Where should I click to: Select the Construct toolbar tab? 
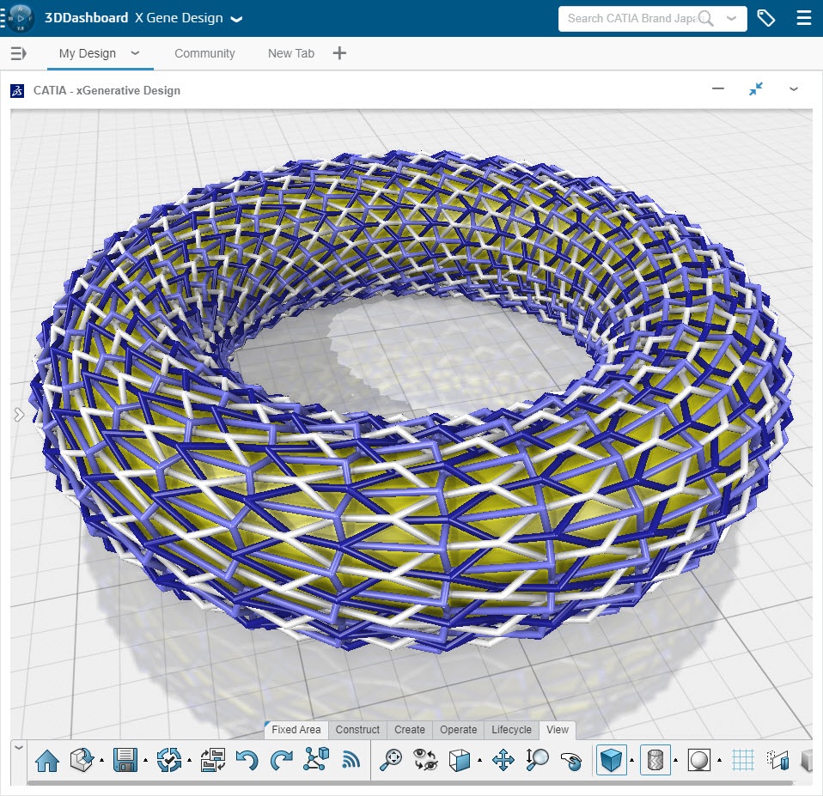(357, 729)
